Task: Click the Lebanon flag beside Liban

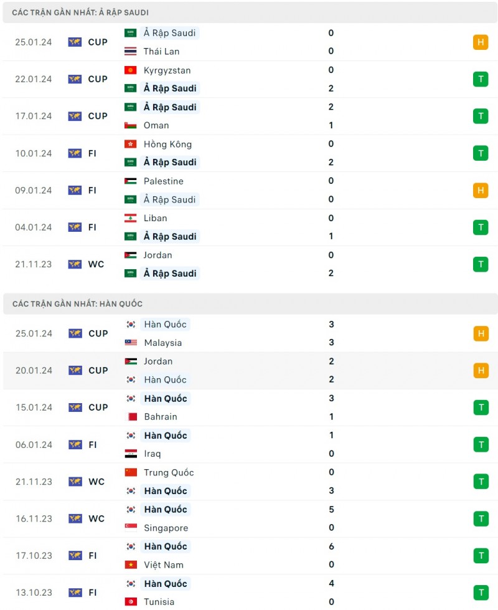Action: point(131,218)
